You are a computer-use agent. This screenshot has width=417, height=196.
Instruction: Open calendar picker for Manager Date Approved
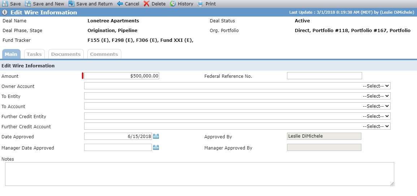click(x=156, y=147)
